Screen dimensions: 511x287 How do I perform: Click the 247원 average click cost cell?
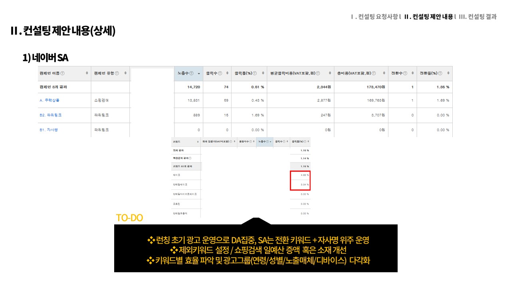(325, 115)
